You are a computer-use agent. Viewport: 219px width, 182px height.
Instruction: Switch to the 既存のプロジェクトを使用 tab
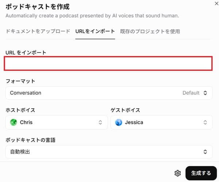click(x=150, y=31)
